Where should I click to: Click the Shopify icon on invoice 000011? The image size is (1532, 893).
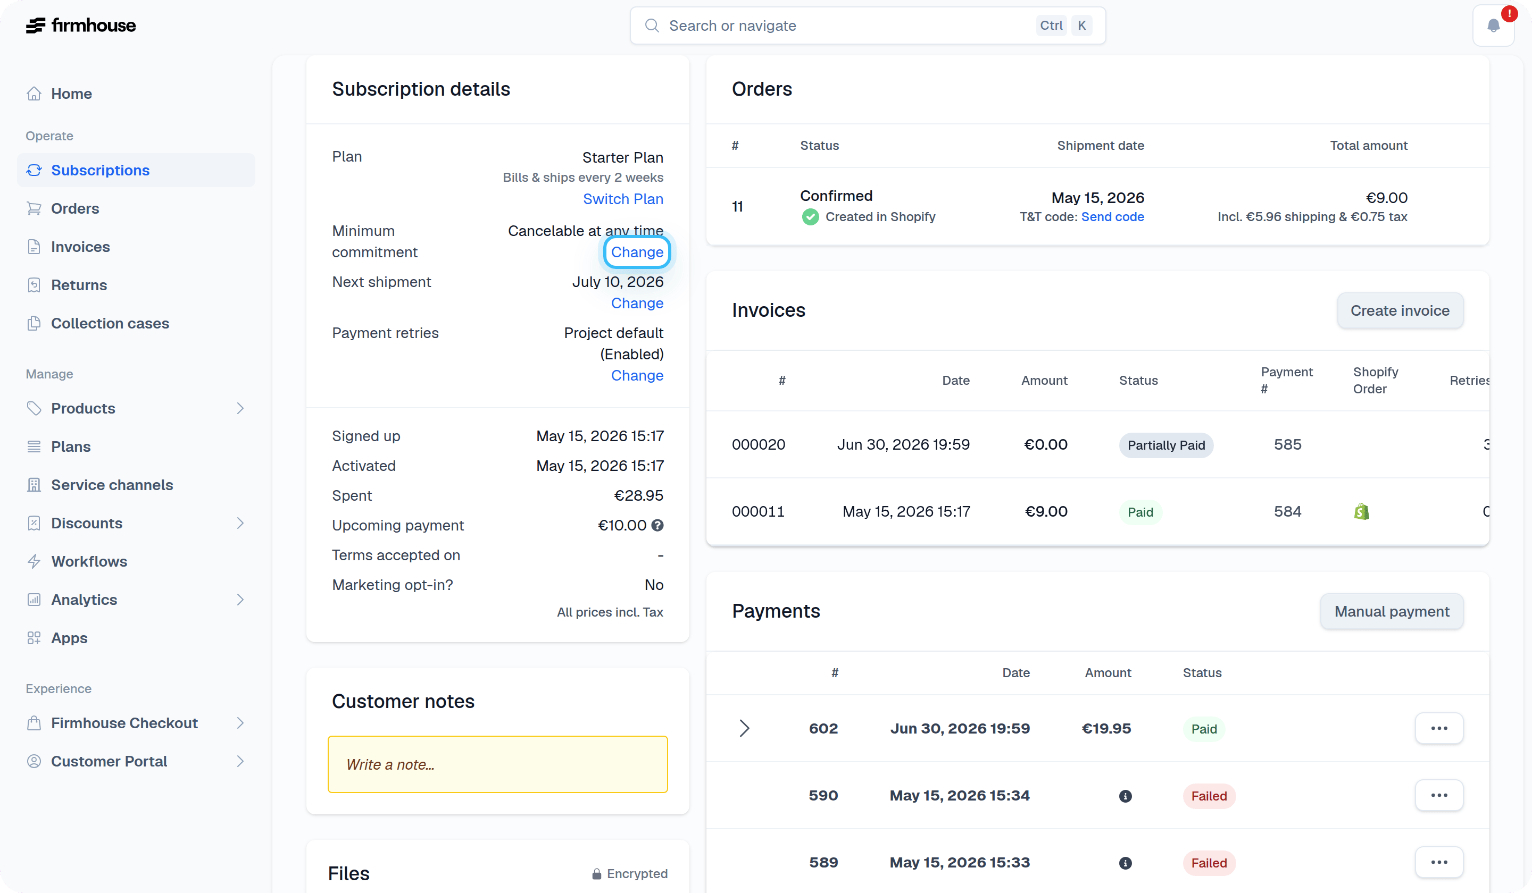pos(1362,511)
